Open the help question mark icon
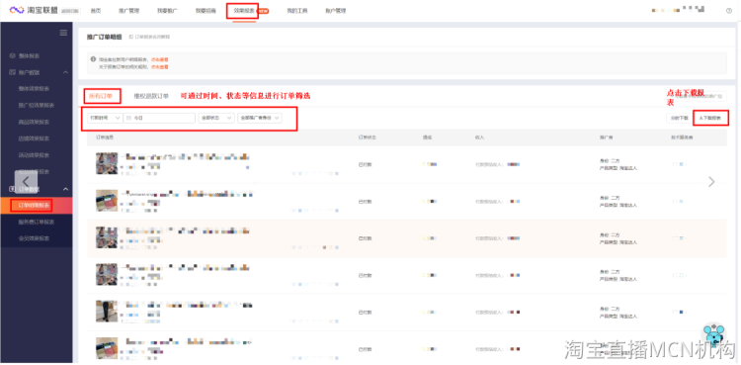Viewport: 741px width, 365px height. click(729, 11)
